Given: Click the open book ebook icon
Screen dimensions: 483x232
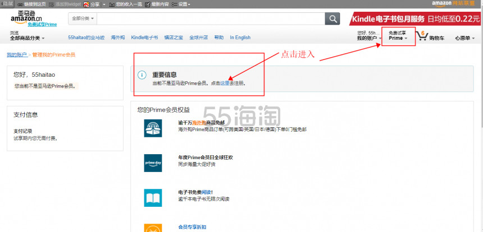Looking at the screenshot, I should [x=153, y=198].
